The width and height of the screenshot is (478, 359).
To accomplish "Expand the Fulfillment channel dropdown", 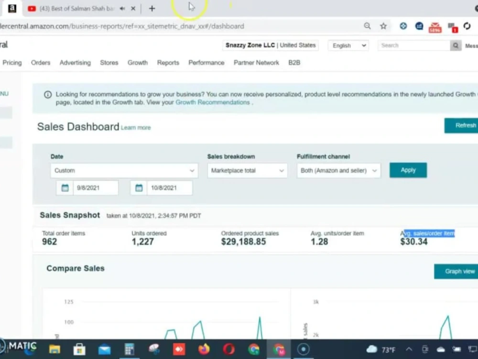I will 338,170.
